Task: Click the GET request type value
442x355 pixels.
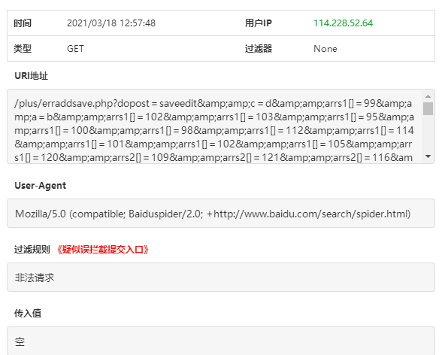Action: (x=75, y=49)
